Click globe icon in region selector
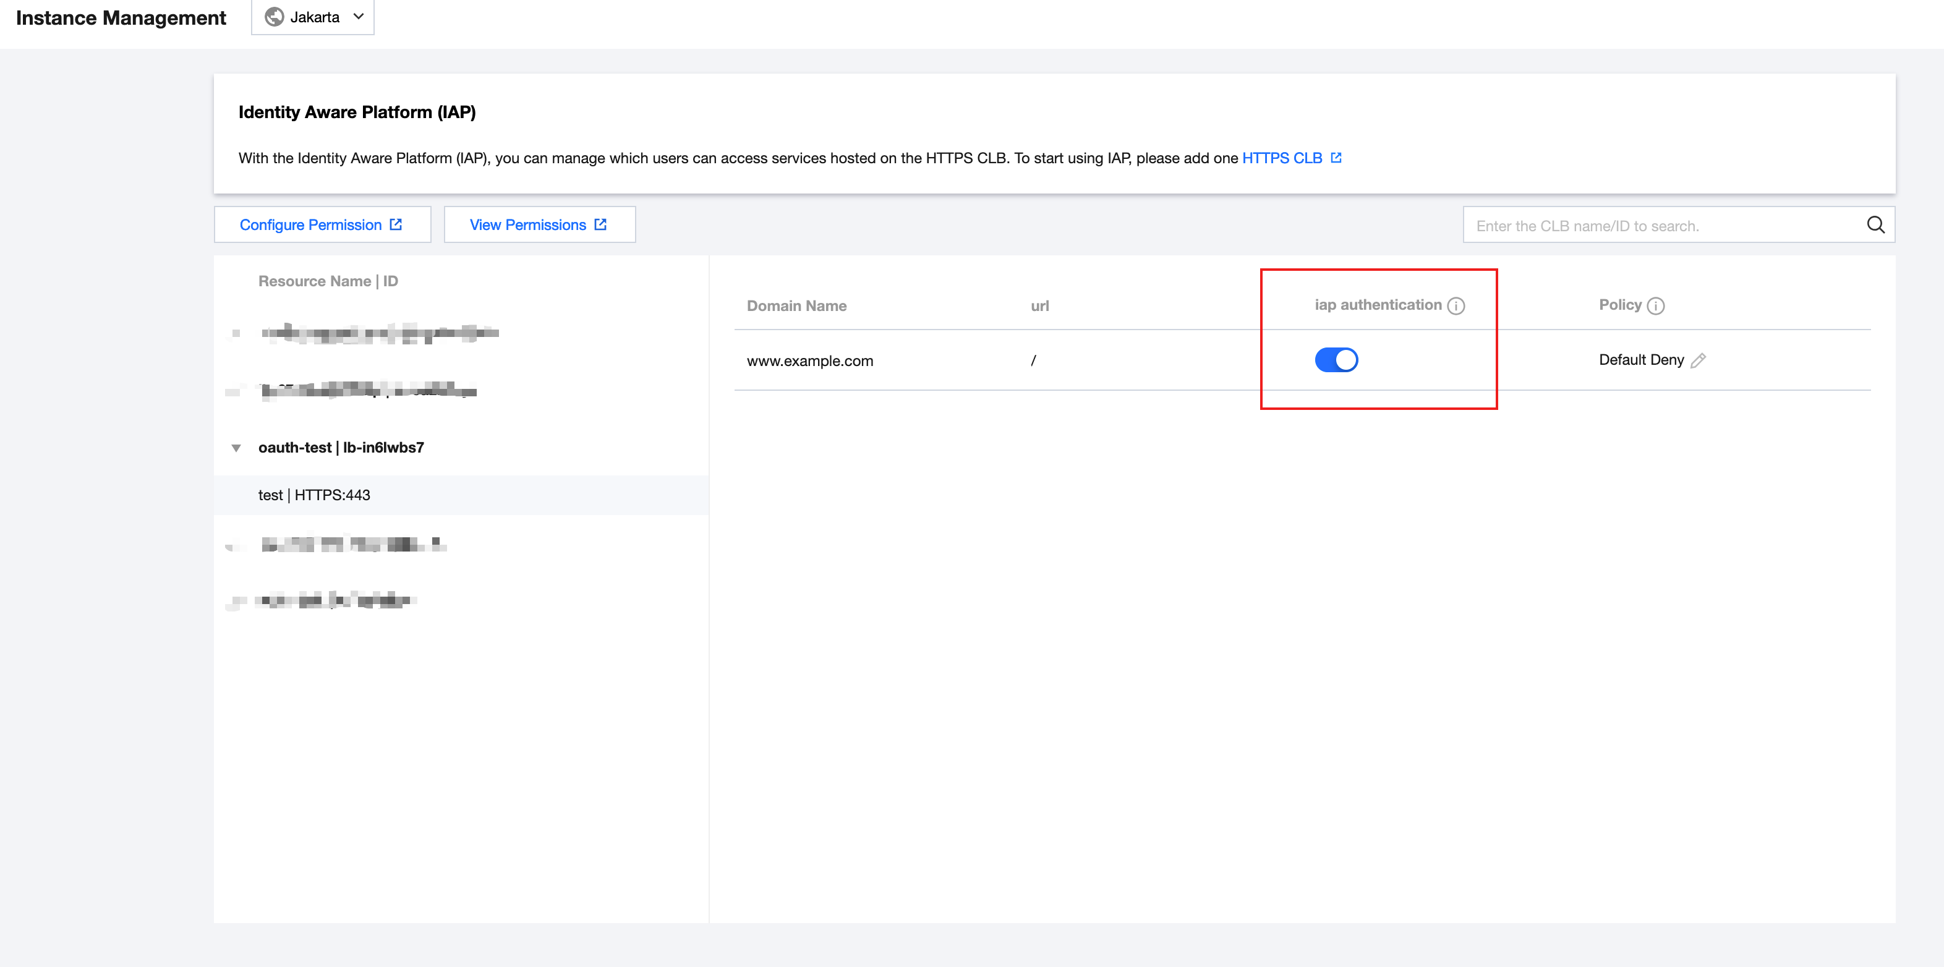This screenshot has width=1944, height=967. pyautogui.click(x=274, y=17)
